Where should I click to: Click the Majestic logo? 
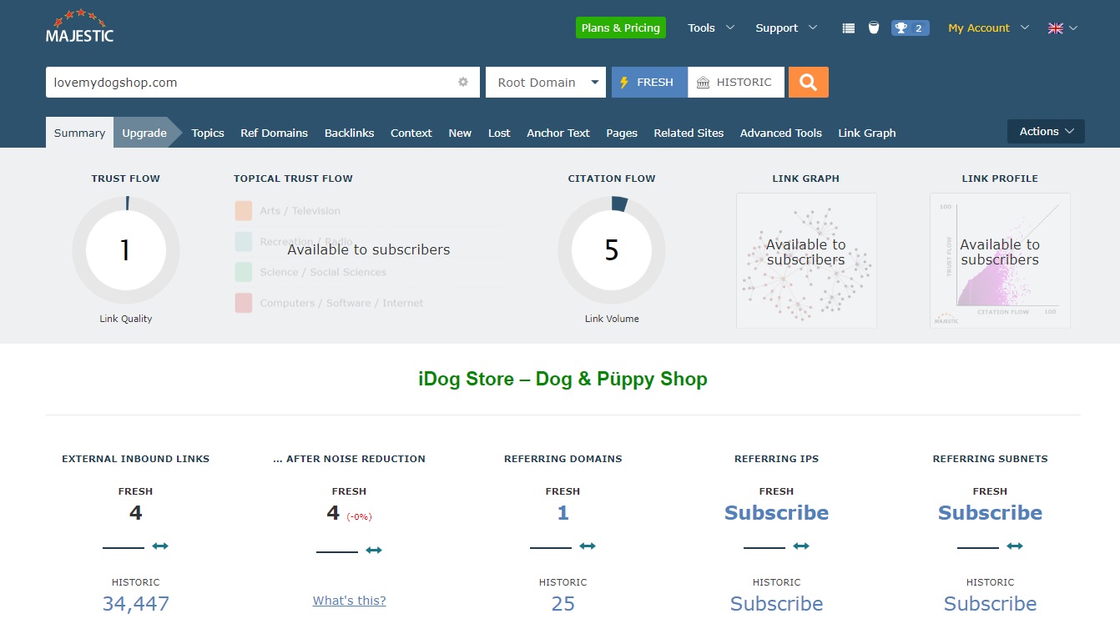point(80,26)
